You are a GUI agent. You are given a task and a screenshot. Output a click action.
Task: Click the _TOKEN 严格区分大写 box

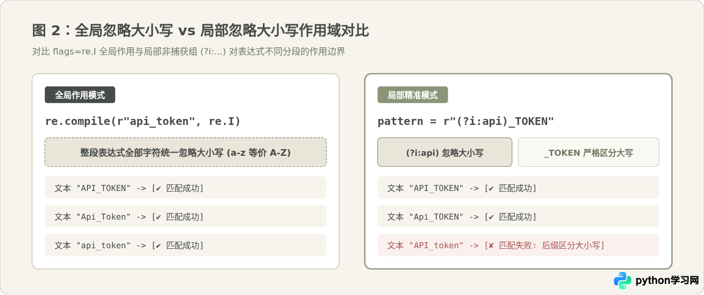(588, 152)
